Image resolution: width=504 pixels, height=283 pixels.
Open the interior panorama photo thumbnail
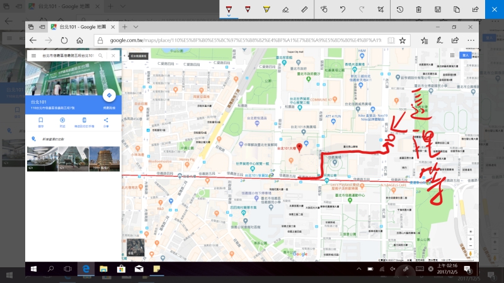pyautogui.click(x=42, y=159)
